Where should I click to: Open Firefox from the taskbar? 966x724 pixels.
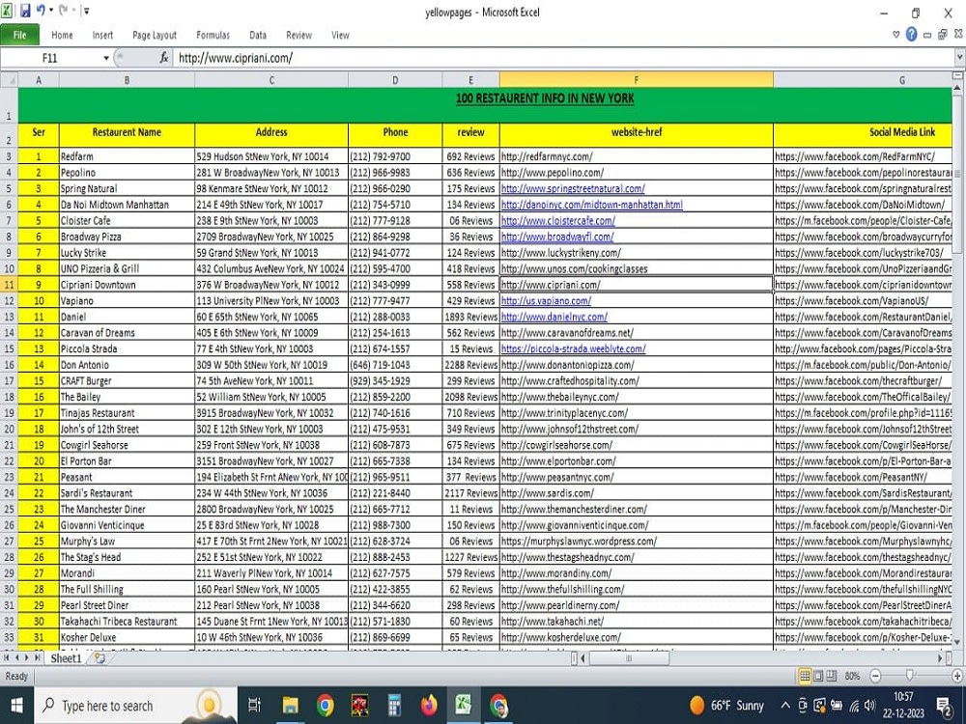[429, 706]
